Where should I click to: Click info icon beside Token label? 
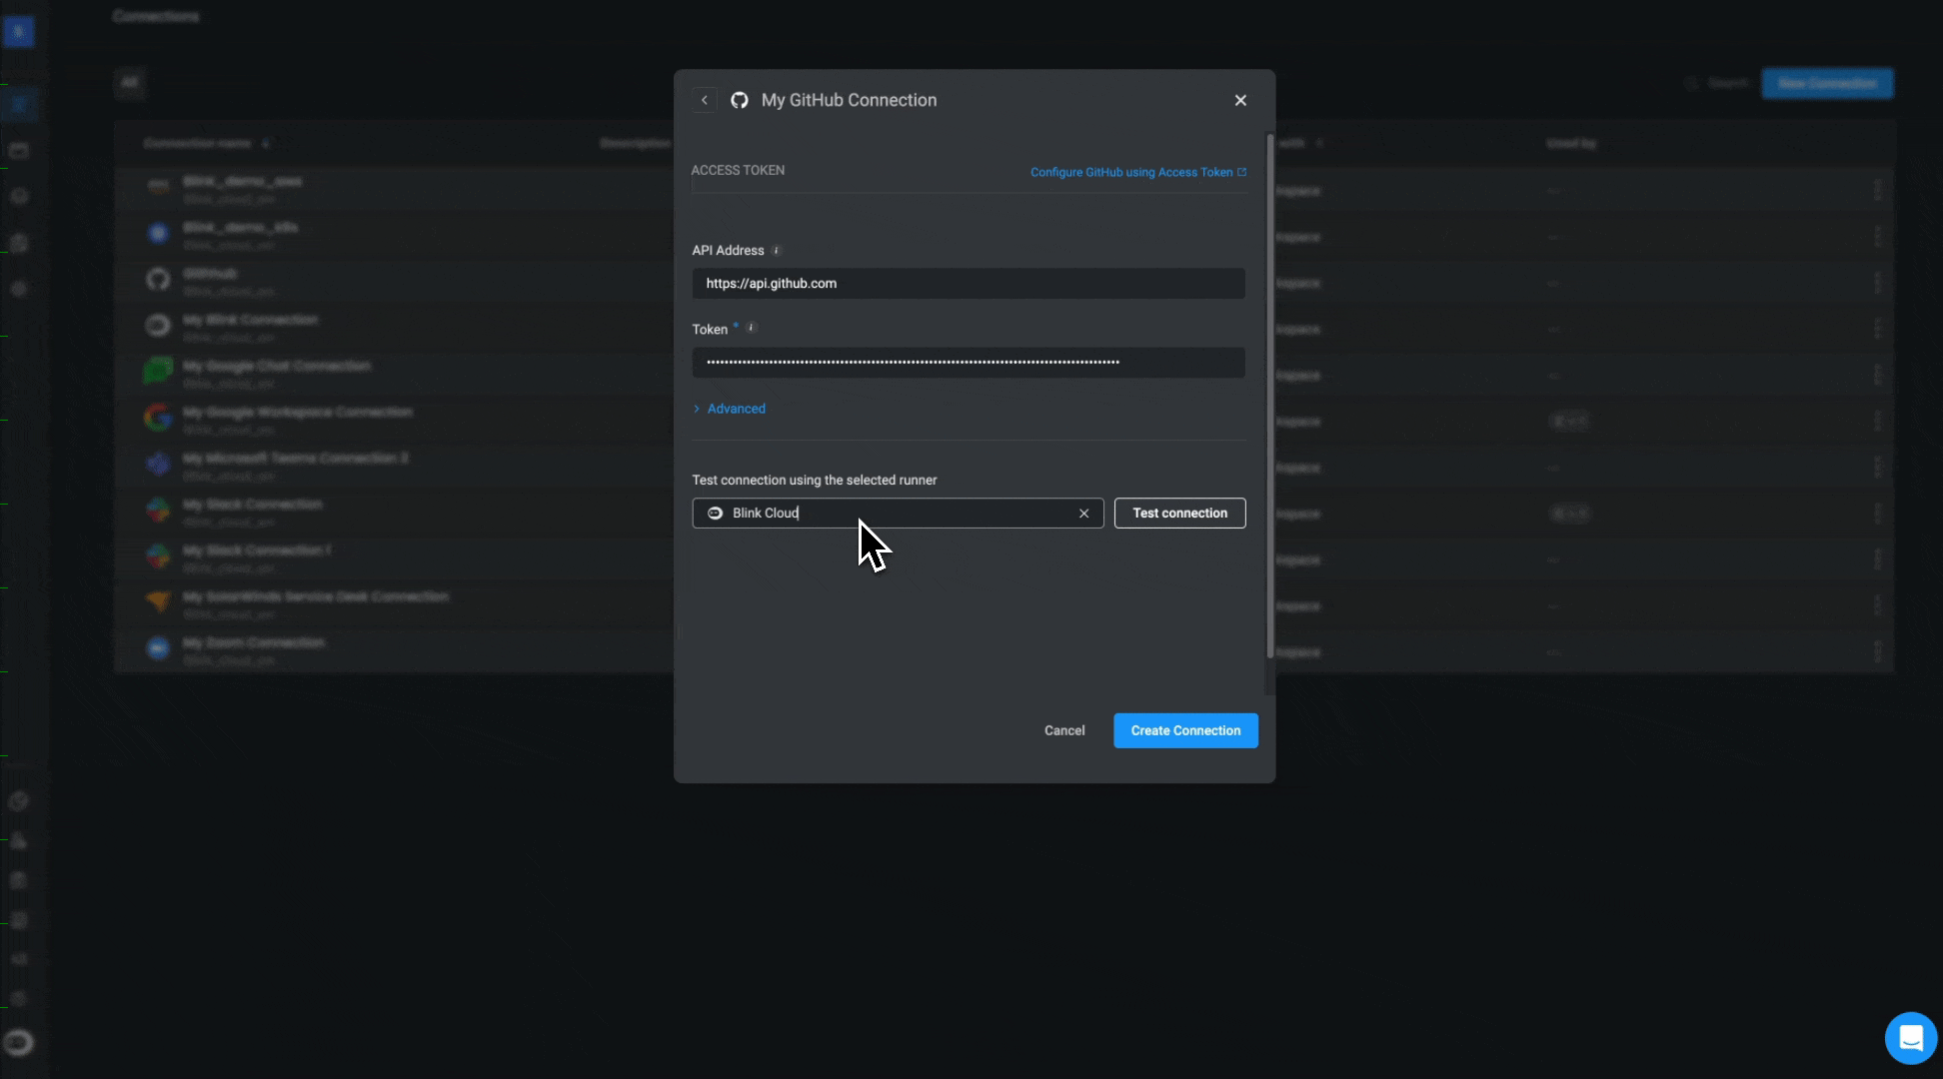752,328
